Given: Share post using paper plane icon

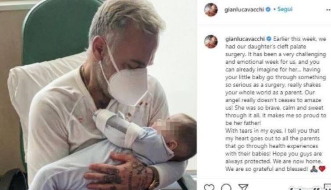Looking at the screenshot, I should [243, 187].
